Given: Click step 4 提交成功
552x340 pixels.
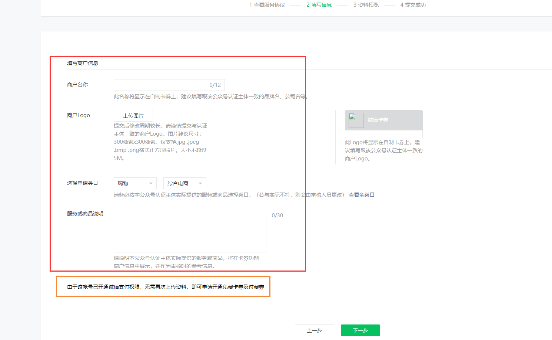Looking at the screenshot, I should 413,5.
